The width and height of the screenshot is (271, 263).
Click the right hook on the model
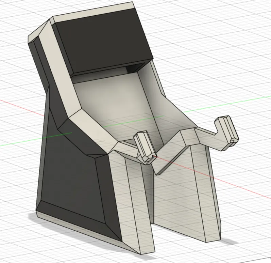(x=226, y=133)
